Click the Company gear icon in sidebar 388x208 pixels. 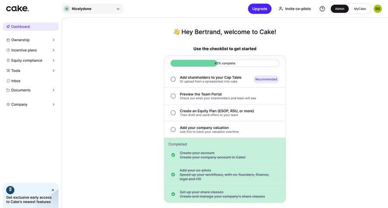tap(8, 104)
